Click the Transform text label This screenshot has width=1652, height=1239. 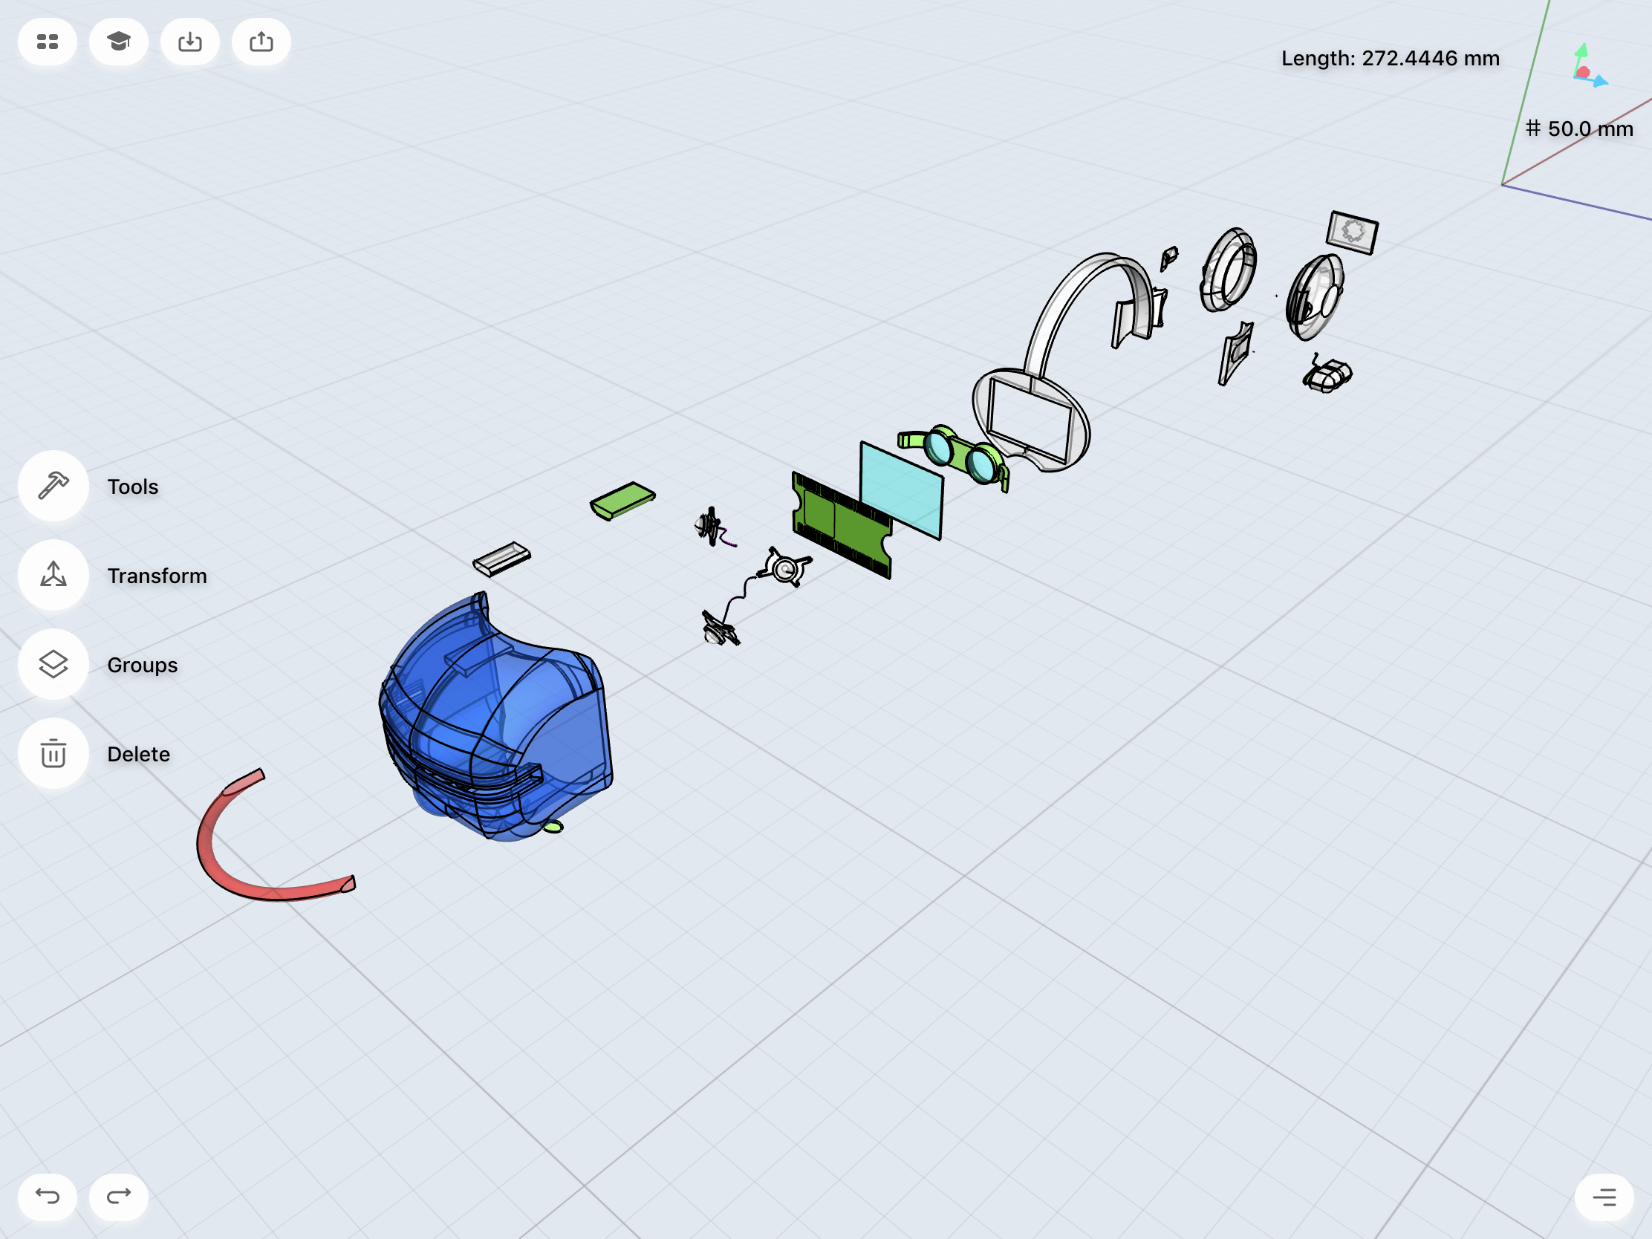[157, 576]
